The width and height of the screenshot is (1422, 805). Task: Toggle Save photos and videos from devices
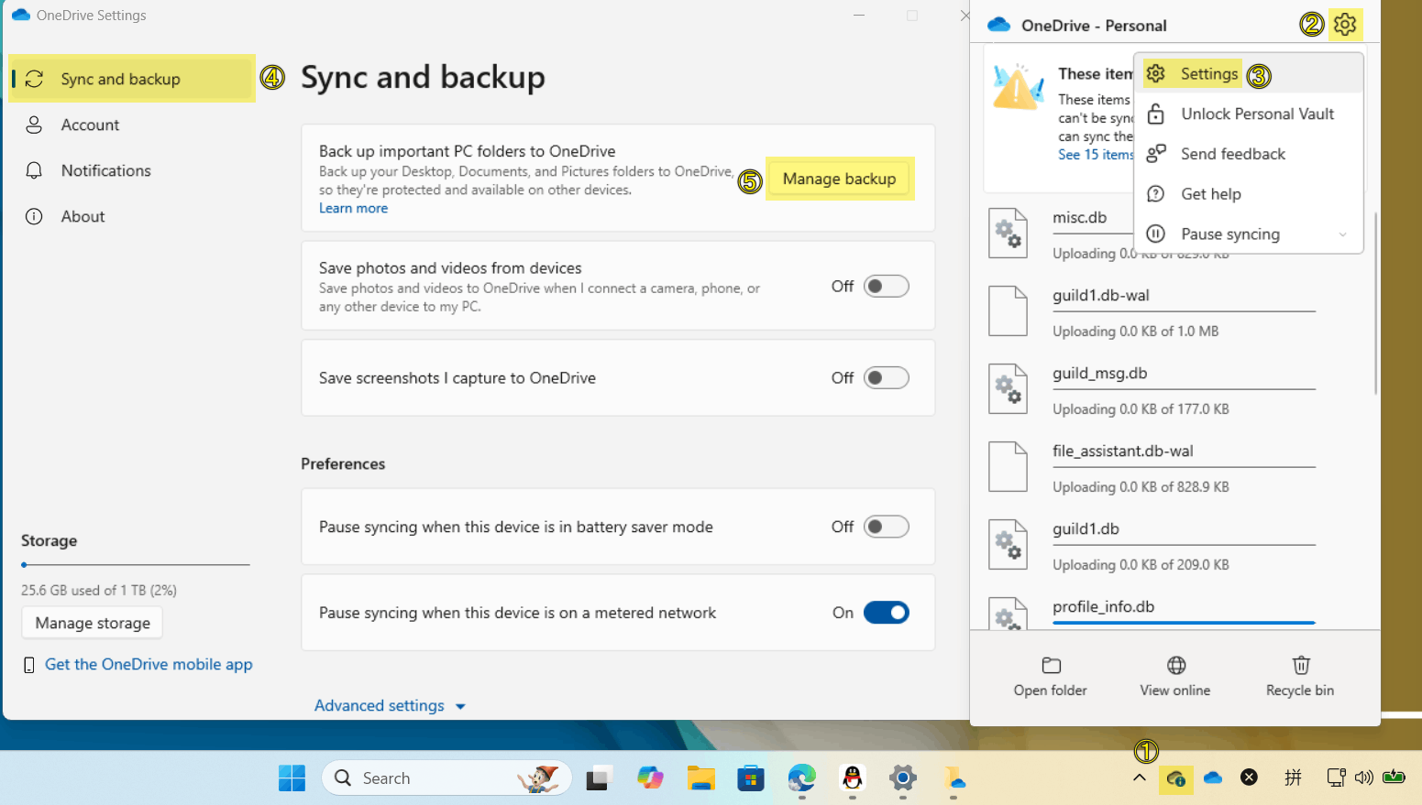point(886,287)
